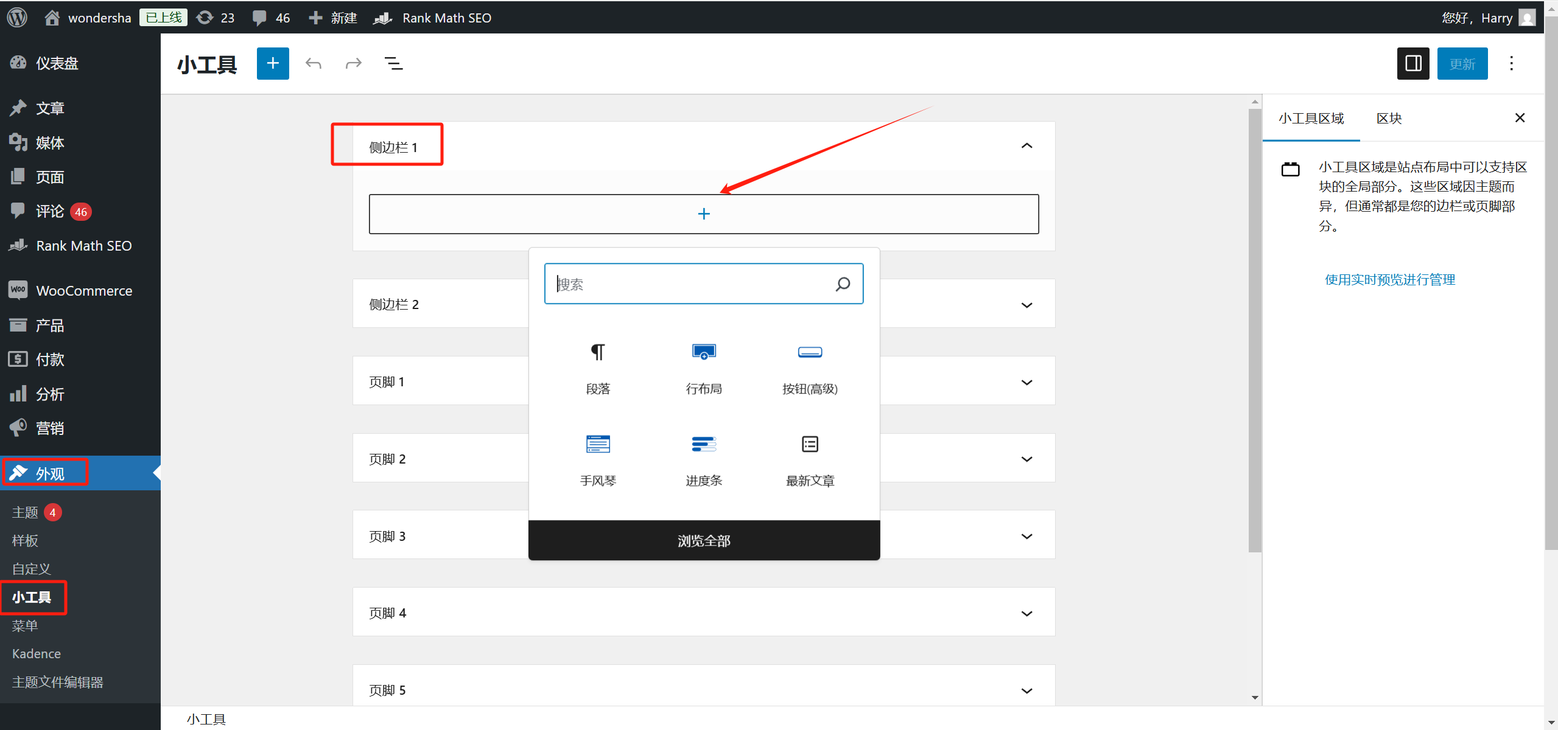Open Rank Math SEO in sidebar
This screenshot has width=1558, height=730.
(x=83, y=245)
